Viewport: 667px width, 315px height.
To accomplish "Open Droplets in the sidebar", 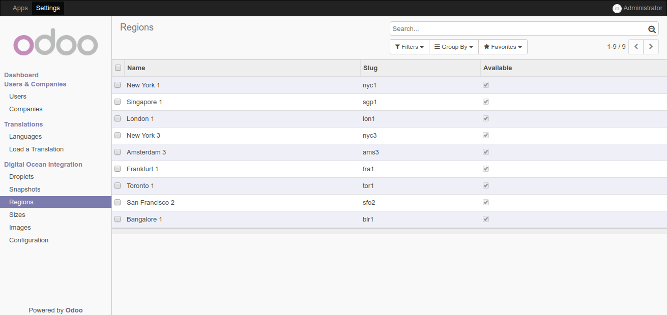I will (x=21, y=176).
